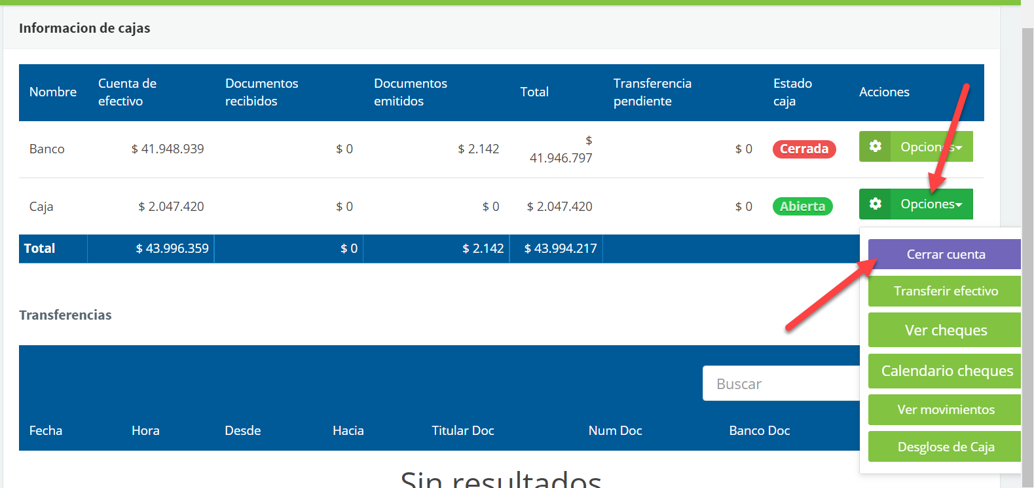This screenshot has height=488, width=1034.
Task: Click the page's vertical scrollbar
Action: pyautogui.click(x=1027, y=262)
